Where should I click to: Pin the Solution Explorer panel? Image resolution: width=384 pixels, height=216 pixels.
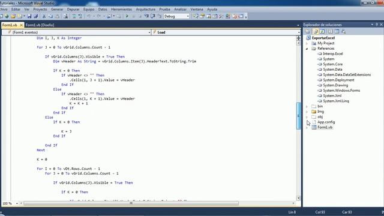tap(377, 25)
